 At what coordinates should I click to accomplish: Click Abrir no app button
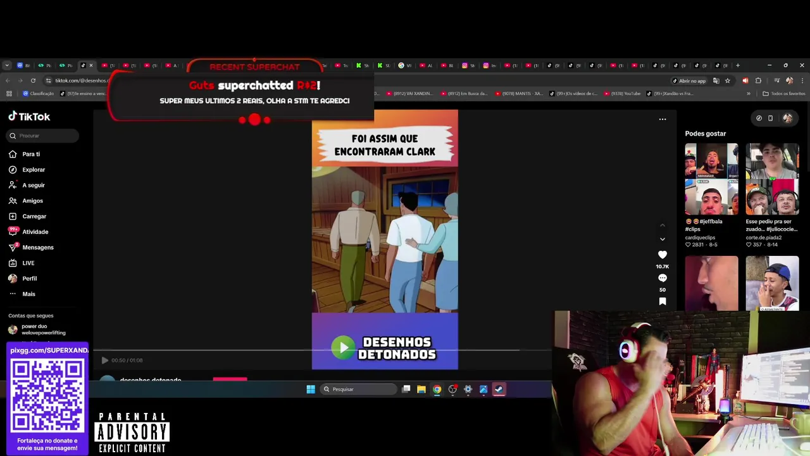pyautogui.click(x=689, y=80)
